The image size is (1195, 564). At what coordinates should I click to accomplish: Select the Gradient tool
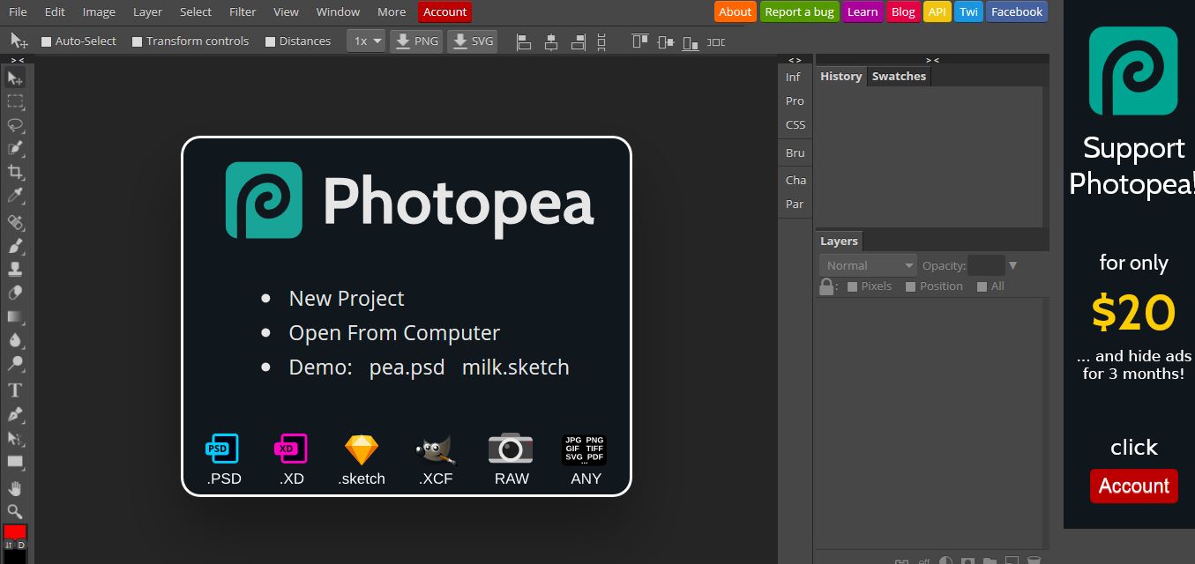tap(15, 316)
